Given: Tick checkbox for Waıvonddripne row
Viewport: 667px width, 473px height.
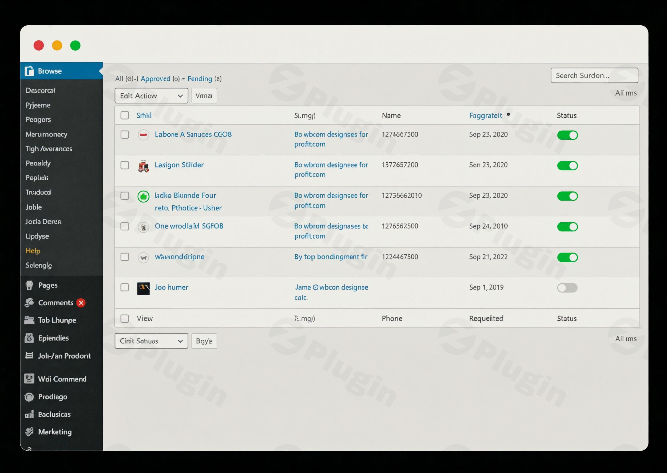Looking at the screenshot, I should point(125,257).
